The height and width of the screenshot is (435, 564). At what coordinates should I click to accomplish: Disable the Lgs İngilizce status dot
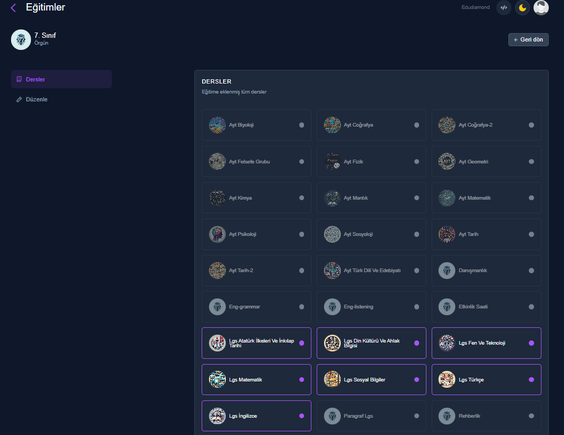[x=301, y=416]
